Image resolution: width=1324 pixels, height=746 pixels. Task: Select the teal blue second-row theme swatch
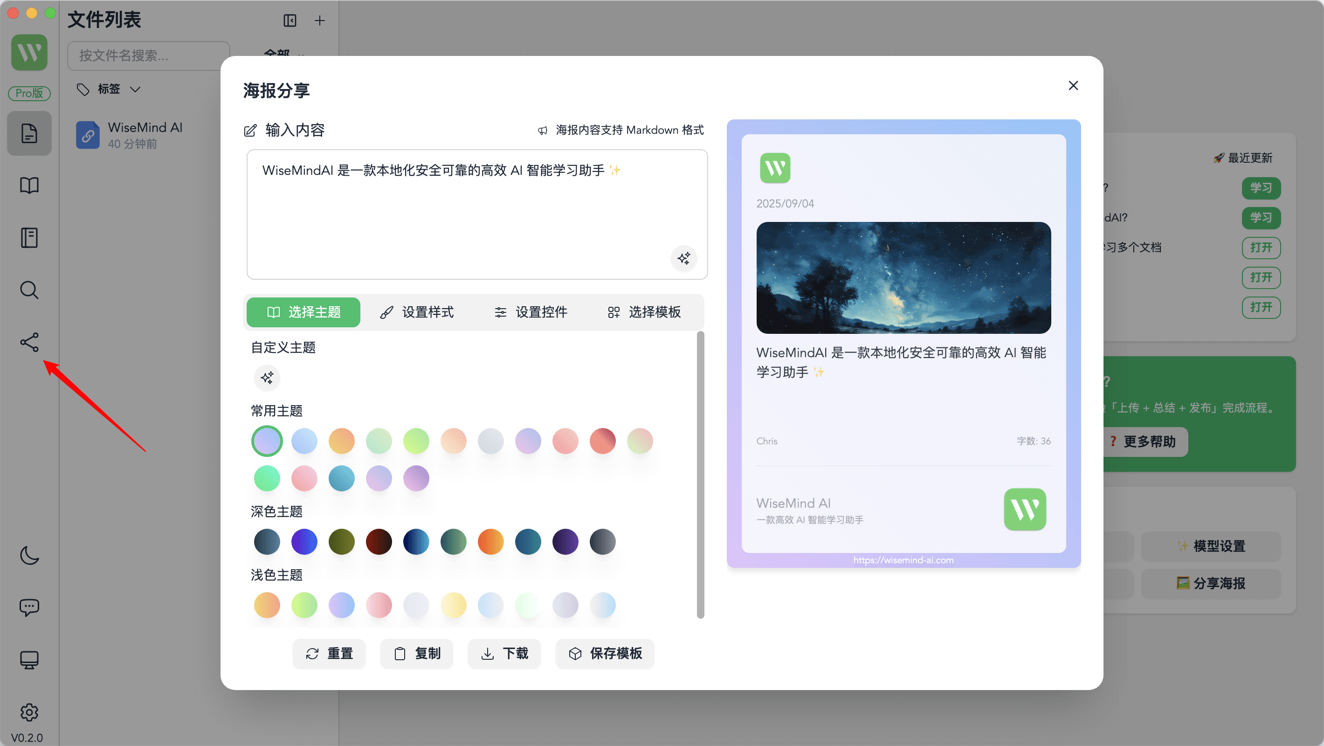pyautogui.click(x=342, y=479)
